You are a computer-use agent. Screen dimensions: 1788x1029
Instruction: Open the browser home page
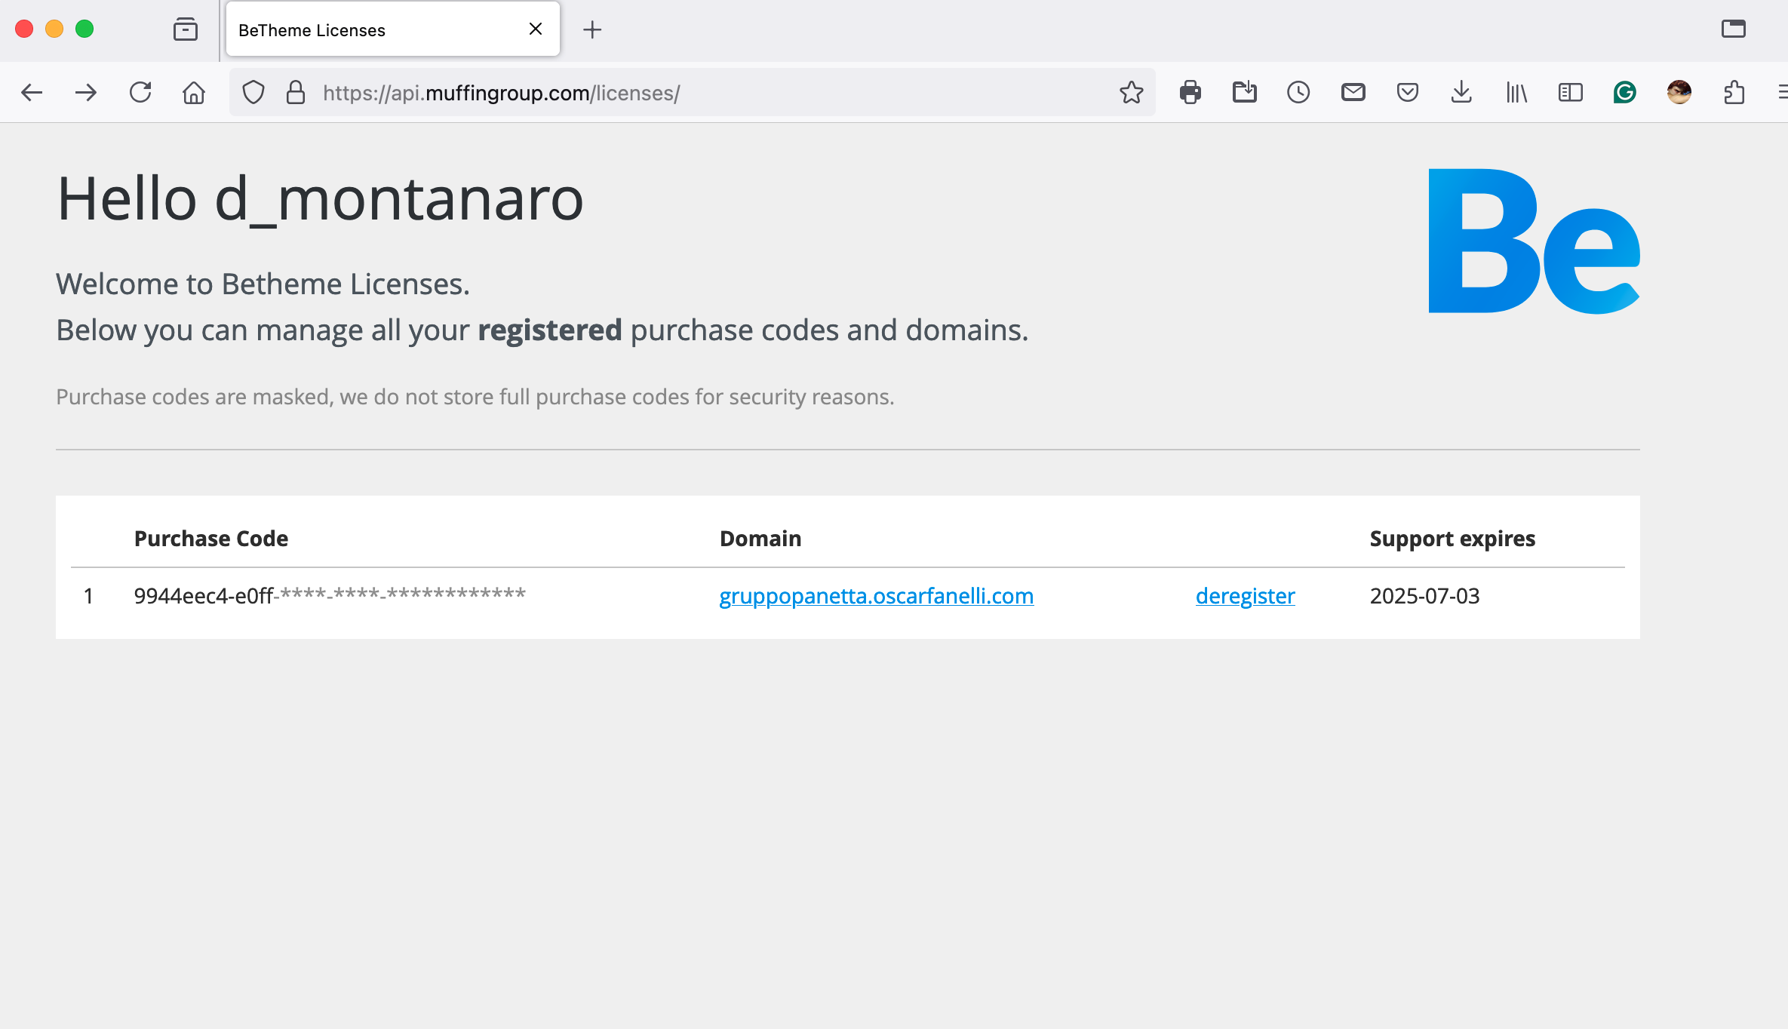[x=194, y=93]
